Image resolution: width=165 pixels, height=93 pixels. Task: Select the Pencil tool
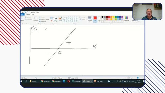click(51, 18)
